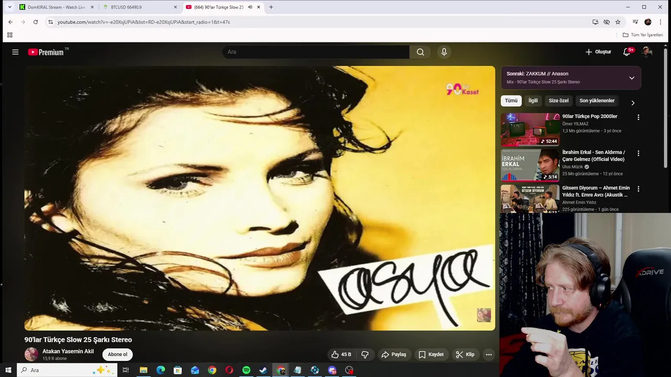Open the Atakan Yasemin Akil channel name
This screenshot has height=377, width=671.
coord(68,351)
